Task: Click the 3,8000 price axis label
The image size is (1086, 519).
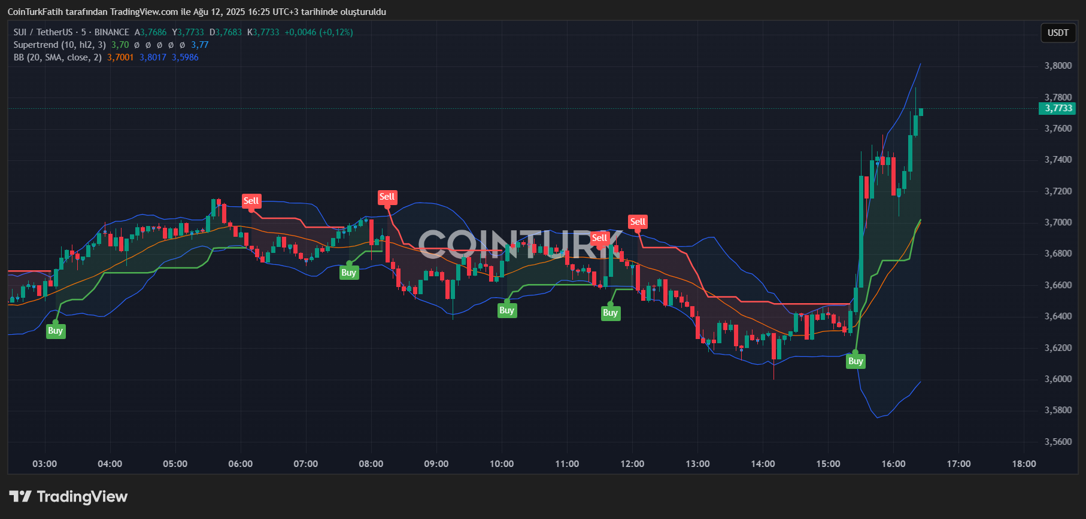Action: [x=1058, y=66]
